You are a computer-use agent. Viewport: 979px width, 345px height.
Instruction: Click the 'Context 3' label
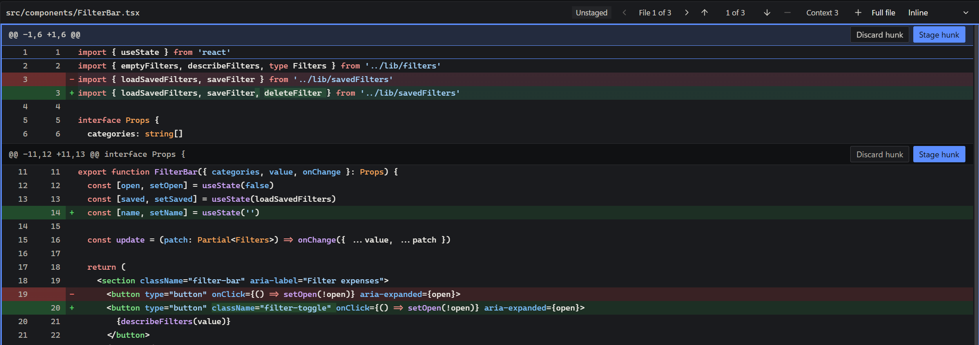click(822, 13)
